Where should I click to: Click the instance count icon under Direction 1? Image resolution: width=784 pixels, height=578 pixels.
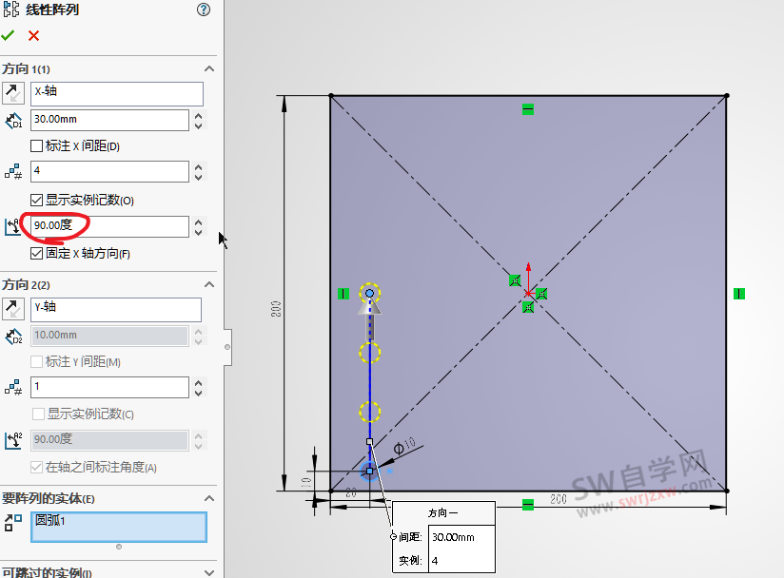pos(13,171)
